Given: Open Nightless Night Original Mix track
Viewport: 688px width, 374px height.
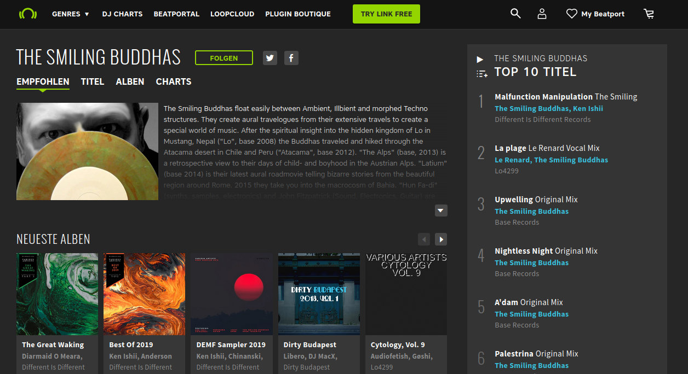Looking at the screenshot, I should click(546, 251).
